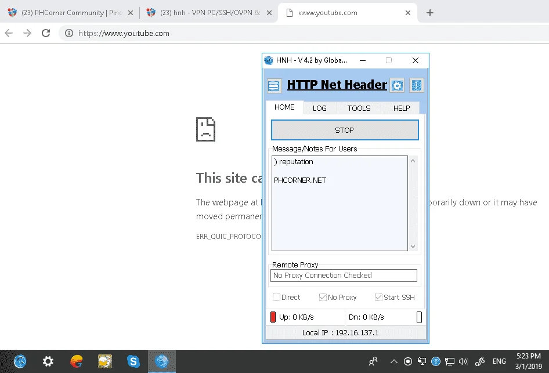549x373 pixels.
Task: Click the sad page error icon
Action: click(205, 129)
